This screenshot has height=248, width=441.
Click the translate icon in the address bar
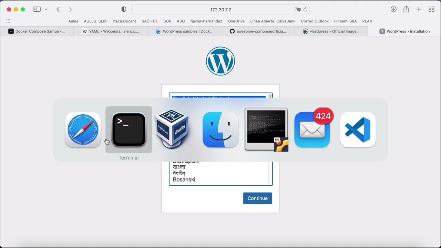[x=297, y=10]
